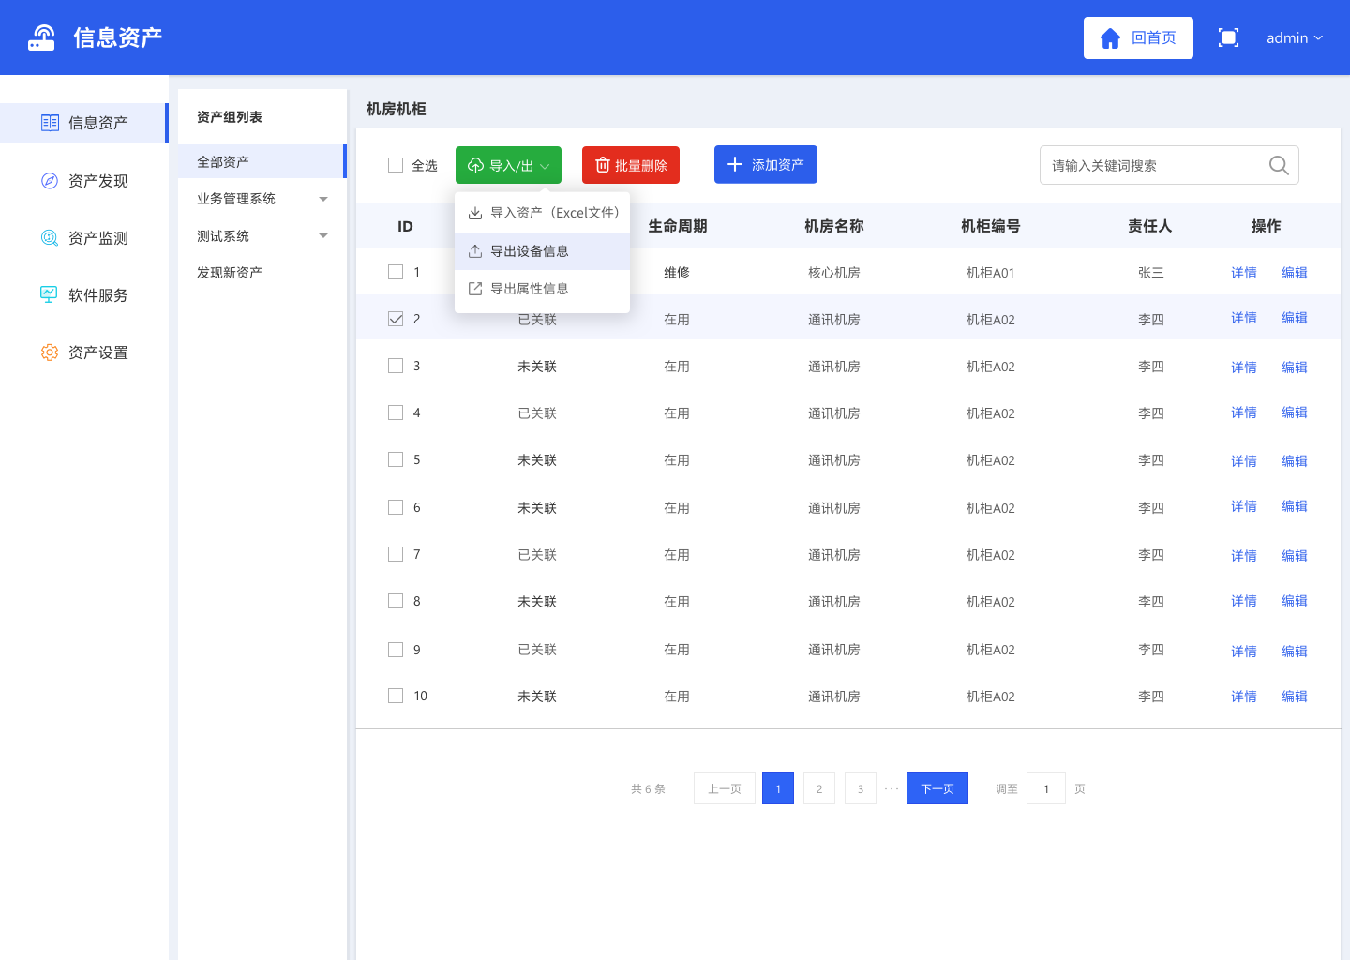Click the 调至 page number input
This screenshot has width=1350, height=960.
click(1046, 788)
